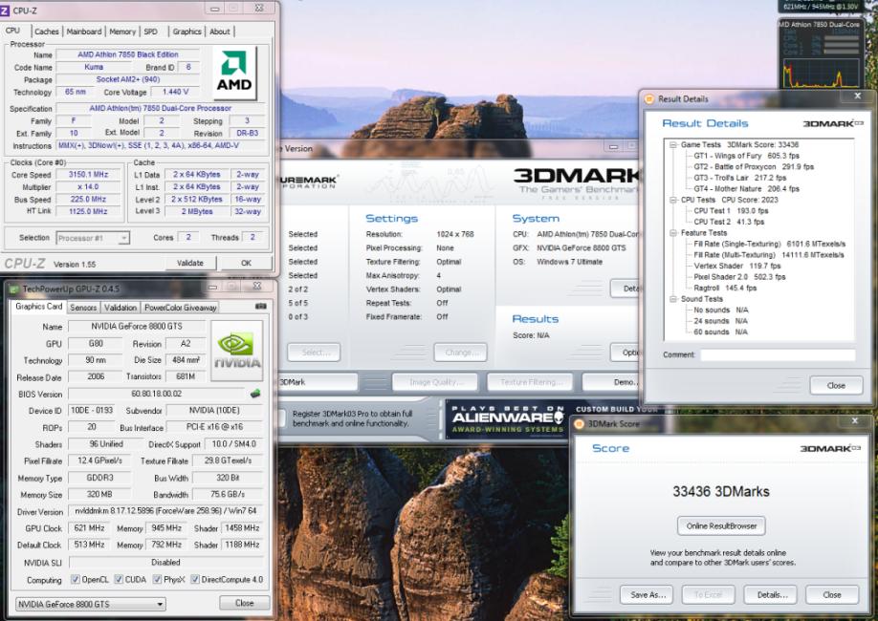Select the Vertex Shader result row
This screenshot has width=878, height=621.
pyautogui.click(x=736, y=267)
